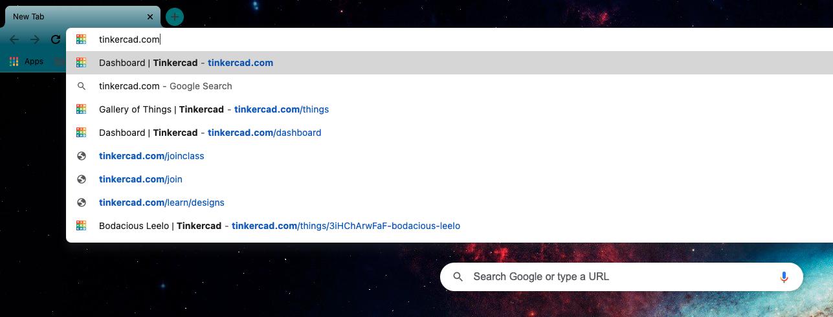Choose the tinkercad.com/joinclass suggestion

(x=449, y=156)
